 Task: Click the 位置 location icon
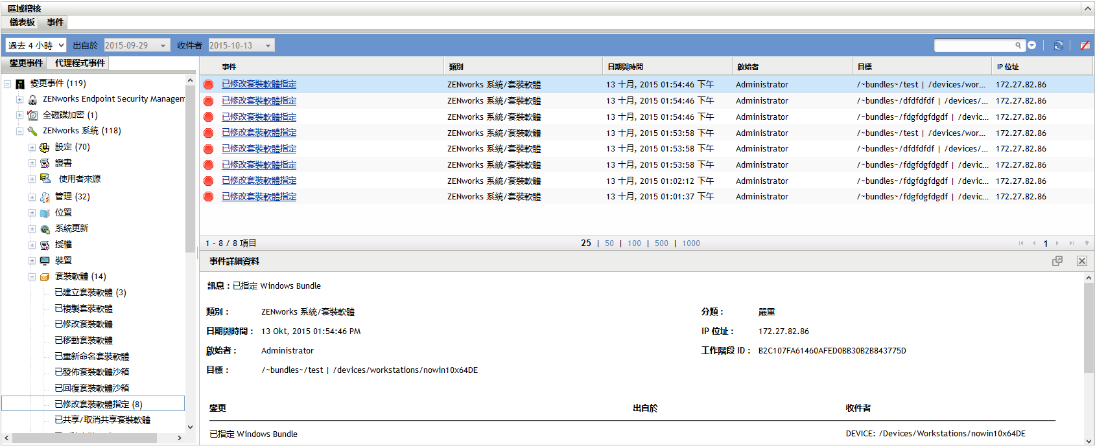45,213
